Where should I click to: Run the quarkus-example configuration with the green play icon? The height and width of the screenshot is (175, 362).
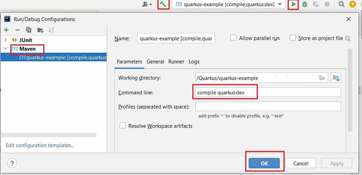(x=293, y=4)
